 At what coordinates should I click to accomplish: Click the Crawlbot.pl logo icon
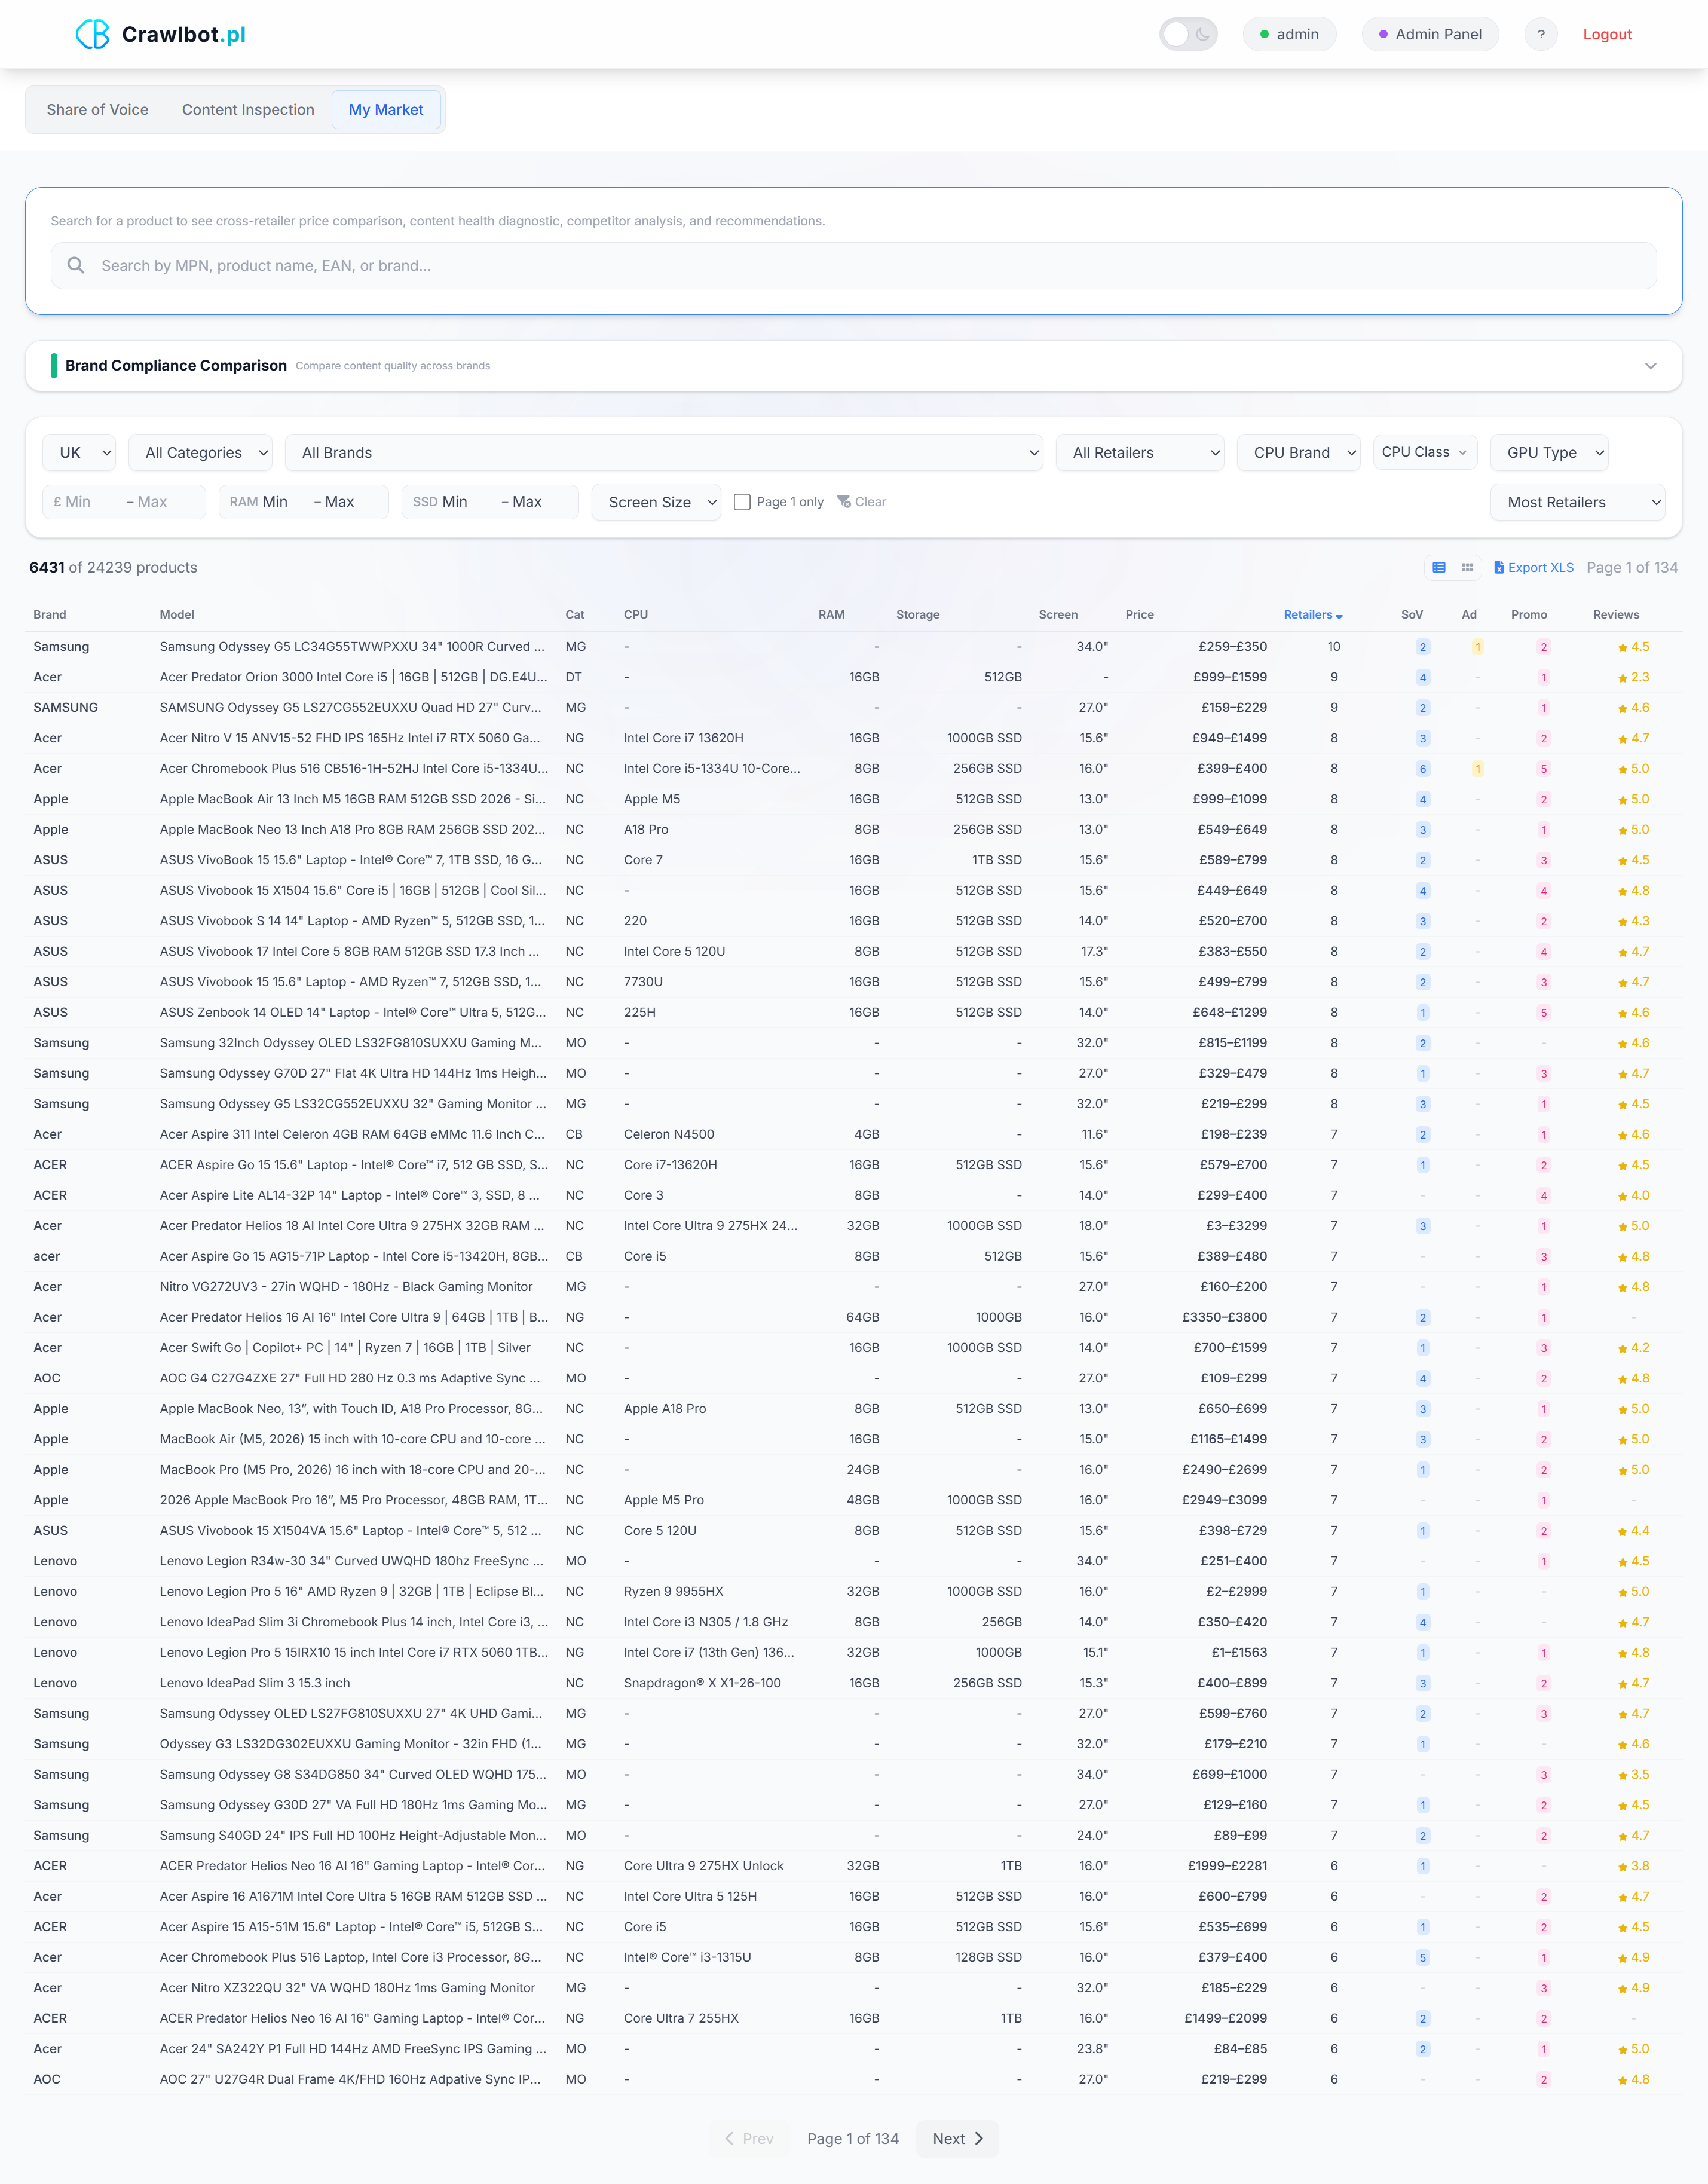(92, 34)
